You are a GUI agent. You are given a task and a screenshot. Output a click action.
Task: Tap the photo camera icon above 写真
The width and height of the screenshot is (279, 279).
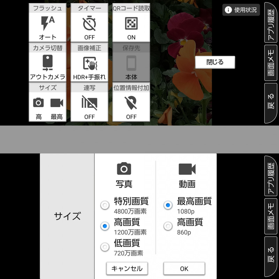coord(124,169)
